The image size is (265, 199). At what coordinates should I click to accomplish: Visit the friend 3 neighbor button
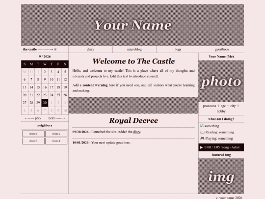coord(33,141)
